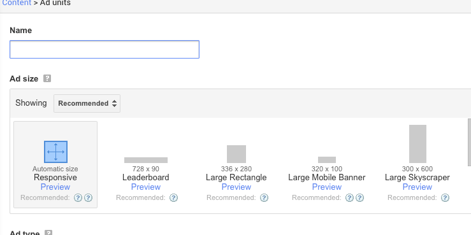This screenshot has height=235, width=471.
Task: Select the Responsive automatic size icon
Action: pyautogui.click(x=55, y=152)
